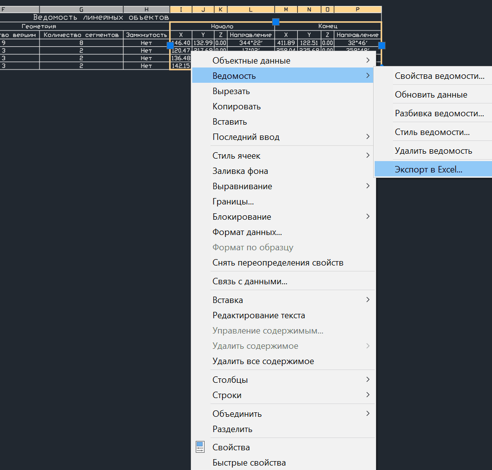This screenshot has width=492, height=470.
Task: Expand the Объектные данные submenu
Action: (251, 61)
